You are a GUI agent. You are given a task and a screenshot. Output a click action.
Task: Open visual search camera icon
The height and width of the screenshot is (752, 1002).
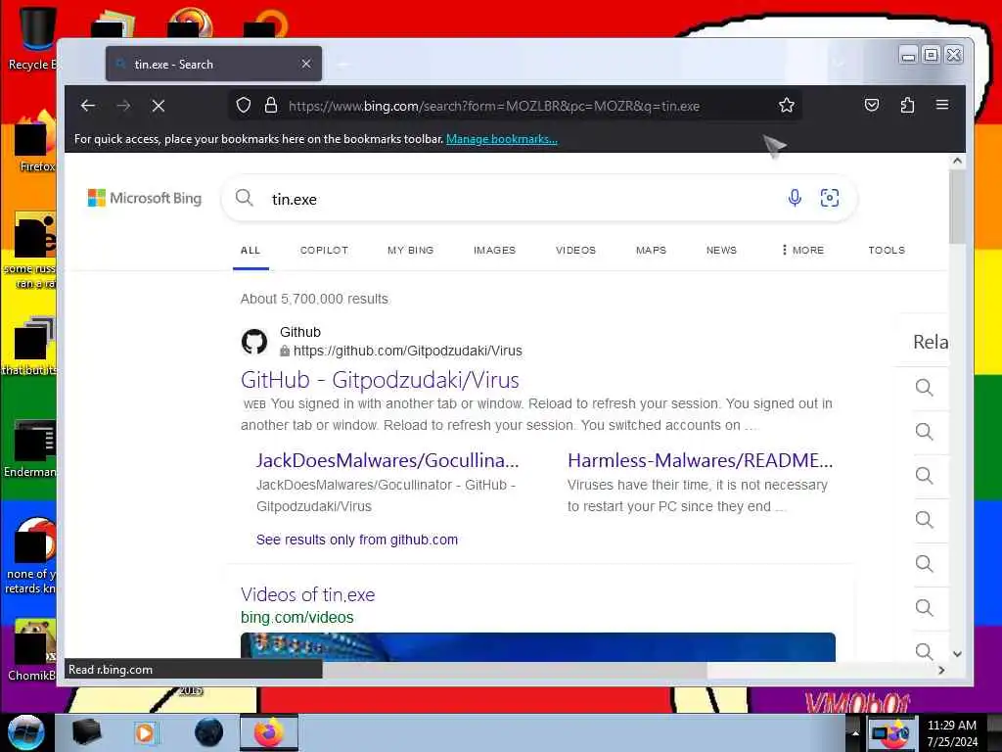pyautogui.click(x=830, y=198)
